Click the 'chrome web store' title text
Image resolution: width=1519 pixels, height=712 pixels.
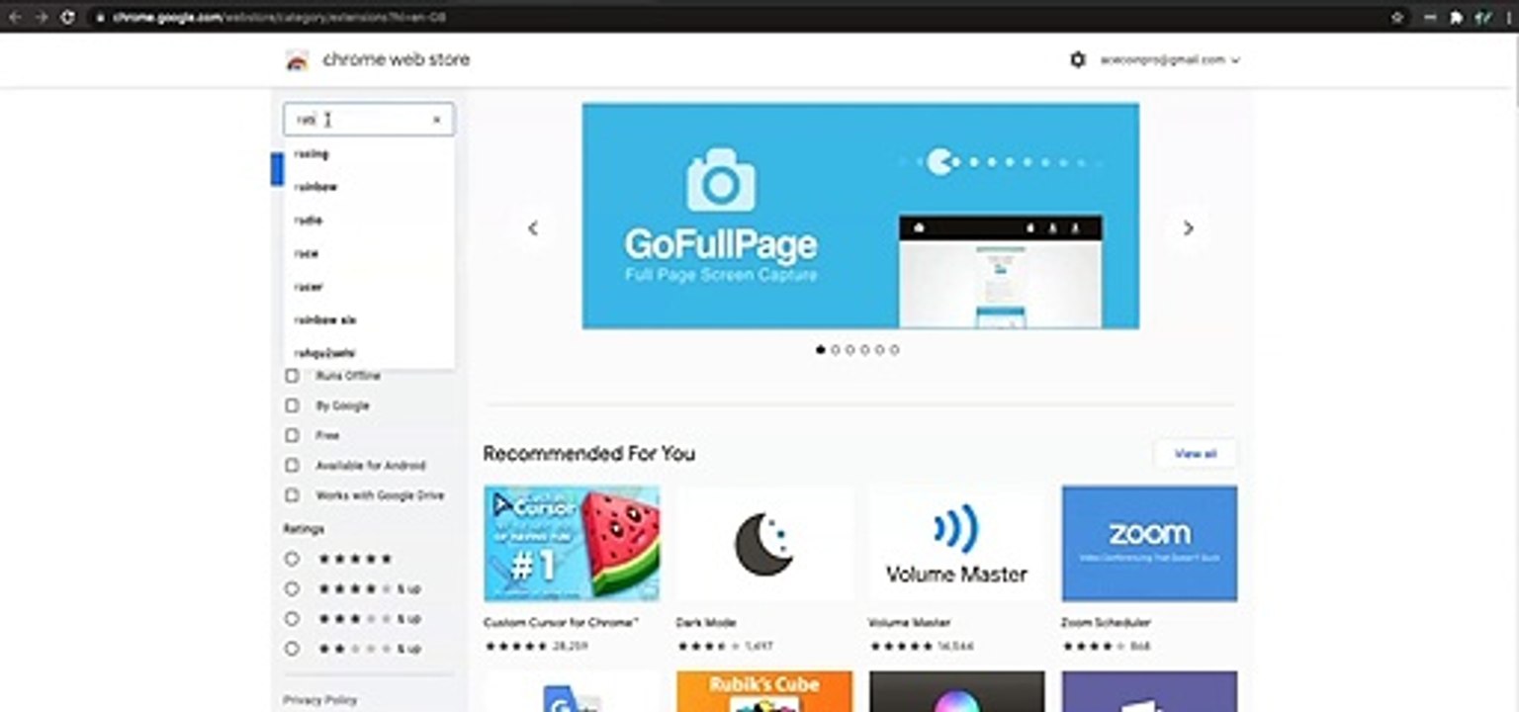click(x=397, y=59)
